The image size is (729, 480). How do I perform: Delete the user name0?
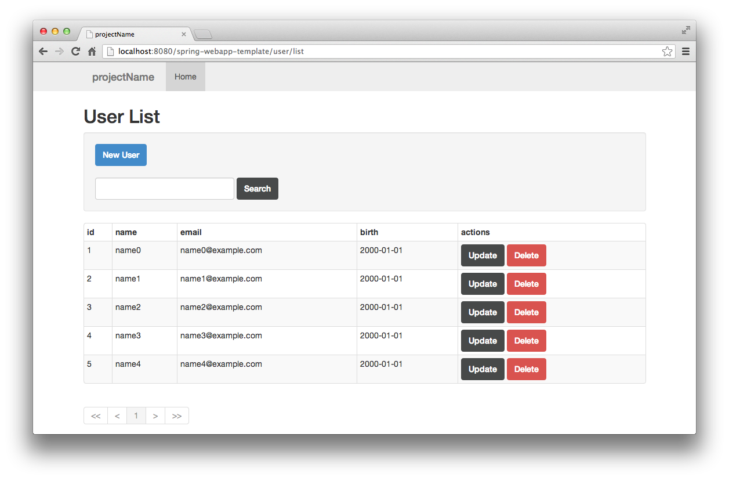[x=527, y=255]
